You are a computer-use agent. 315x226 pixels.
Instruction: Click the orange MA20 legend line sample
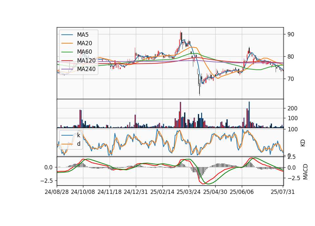[67, 43]
